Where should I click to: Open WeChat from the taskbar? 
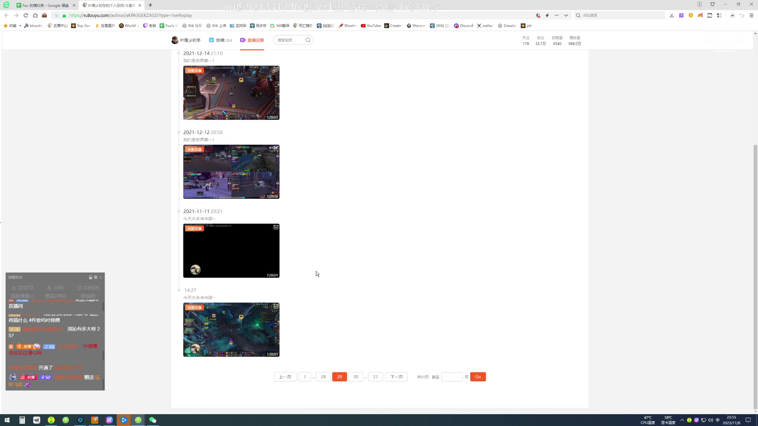pos(153,420)
